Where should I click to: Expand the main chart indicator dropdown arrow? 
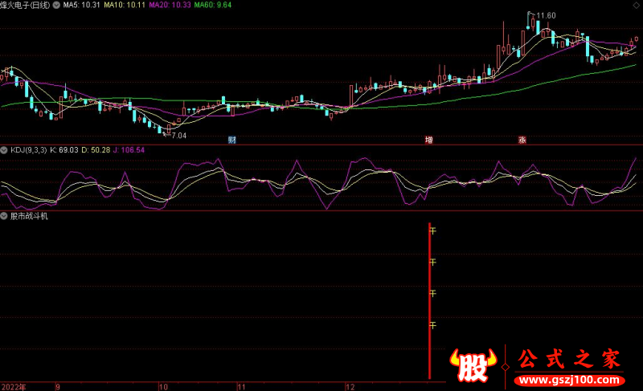pyautogui.click(x=55, y=5)
